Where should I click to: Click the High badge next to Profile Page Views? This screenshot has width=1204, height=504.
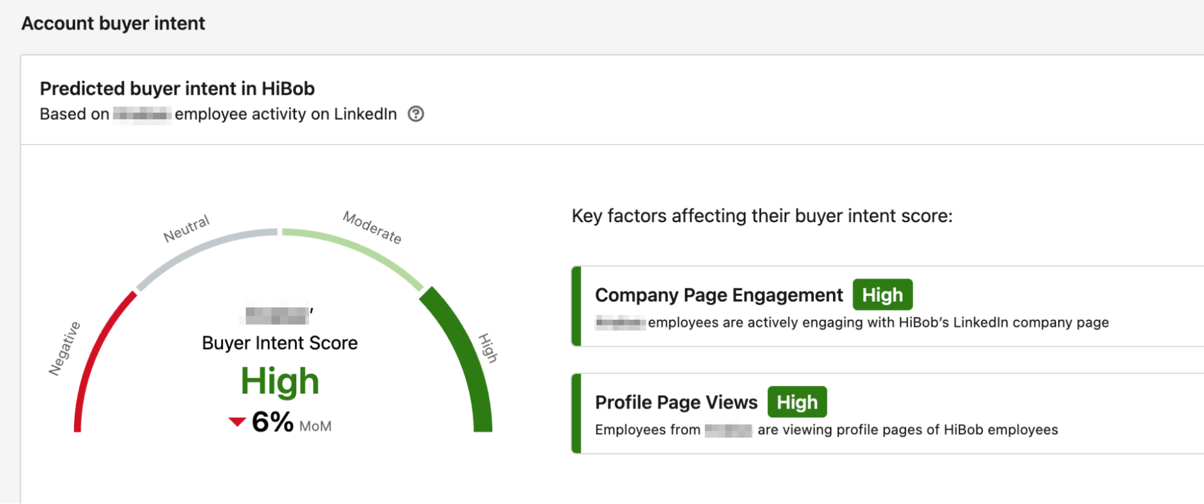[797, 402]
